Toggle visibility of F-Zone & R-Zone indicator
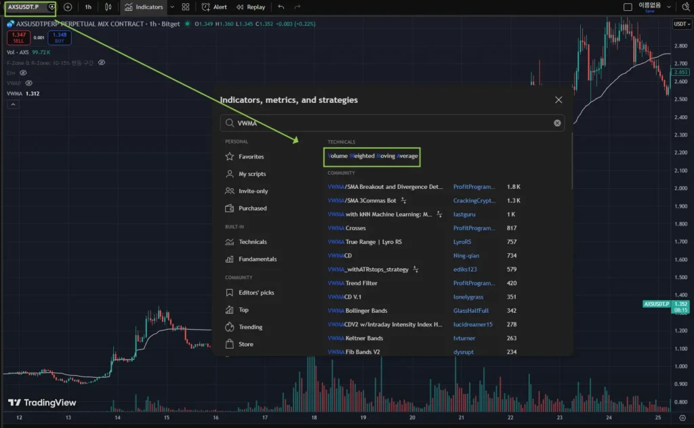This screenshot has height=428, width=694. (x=102, y=62)
